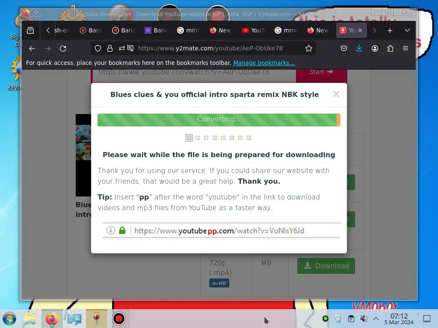Click the first loading indicator square
The image size is (438, 328).
point(189,138)
